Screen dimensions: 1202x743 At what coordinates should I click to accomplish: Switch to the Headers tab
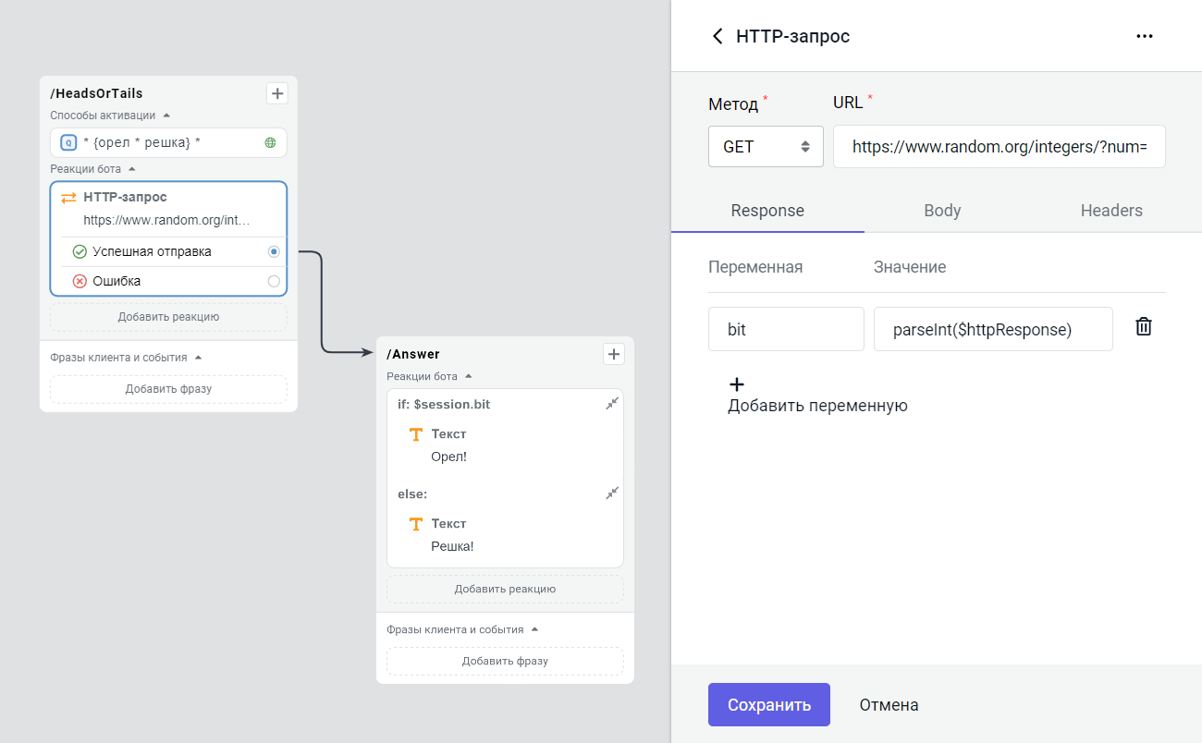pyautogui.click(x=1111, y=211)
